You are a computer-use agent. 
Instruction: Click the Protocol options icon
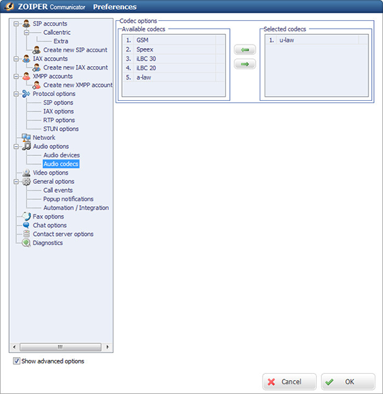[26, 94]
